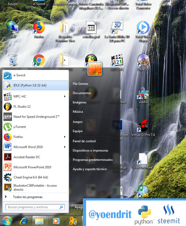Open Programas predeterminados
The width and height of the screenshot is (186, 226).
(93, 160)
